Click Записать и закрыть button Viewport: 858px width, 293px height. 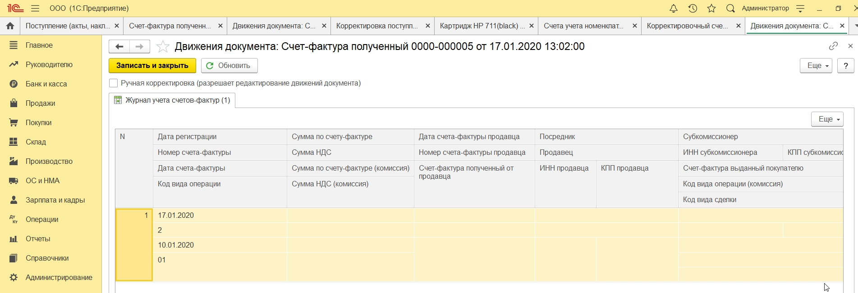(152, 66)
